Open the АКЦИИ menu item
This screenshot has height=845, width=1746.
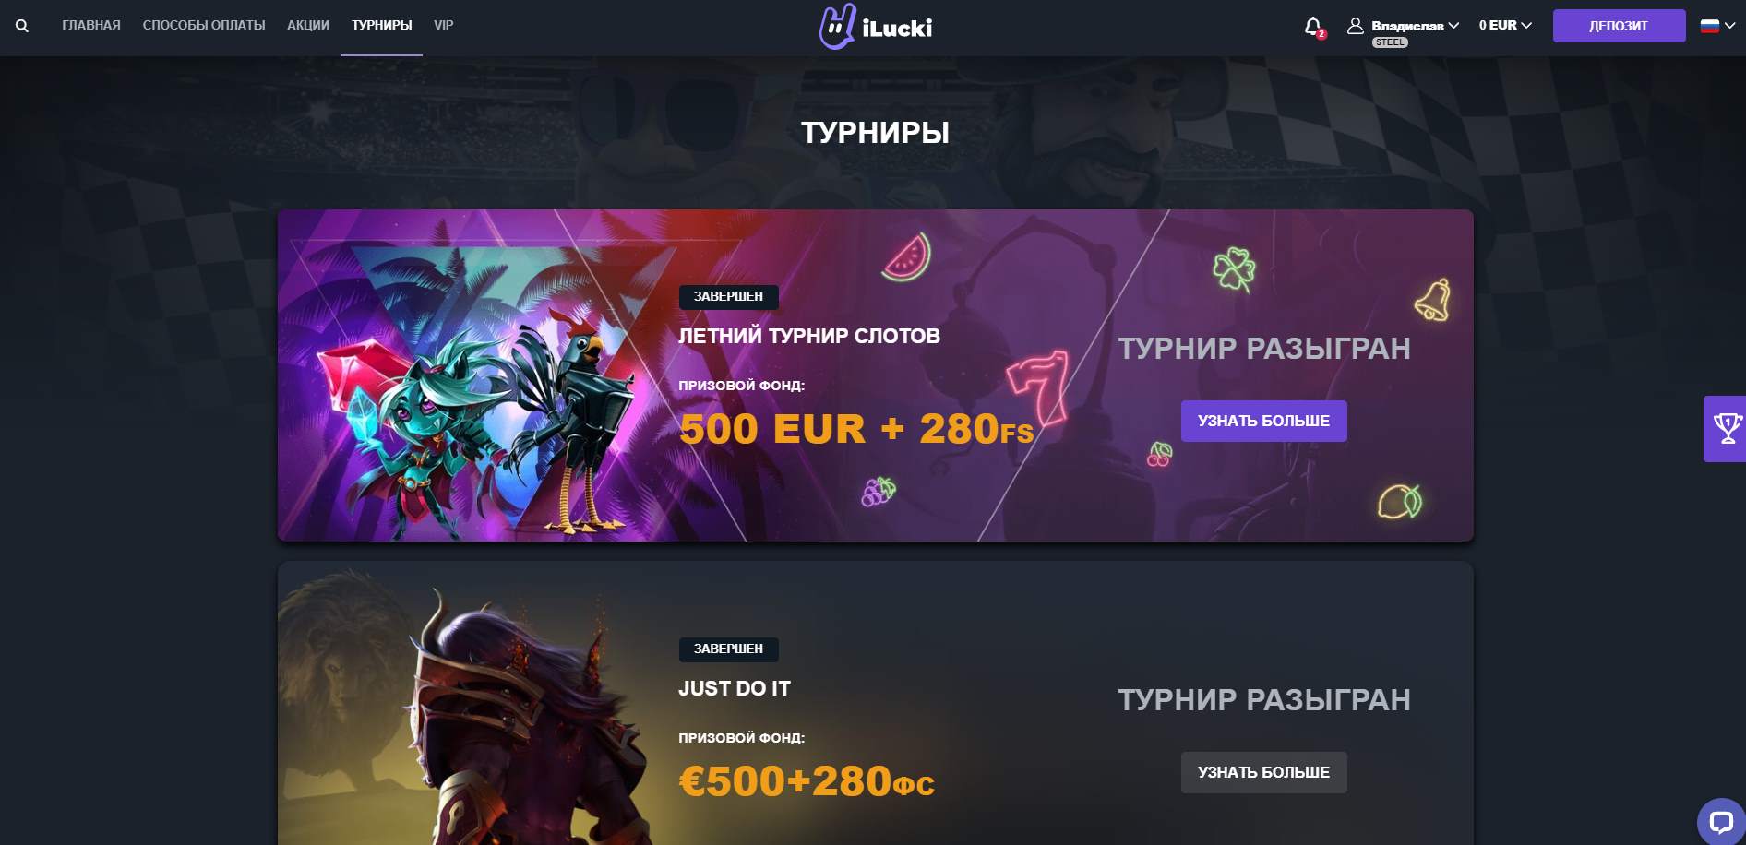(308, 25)
